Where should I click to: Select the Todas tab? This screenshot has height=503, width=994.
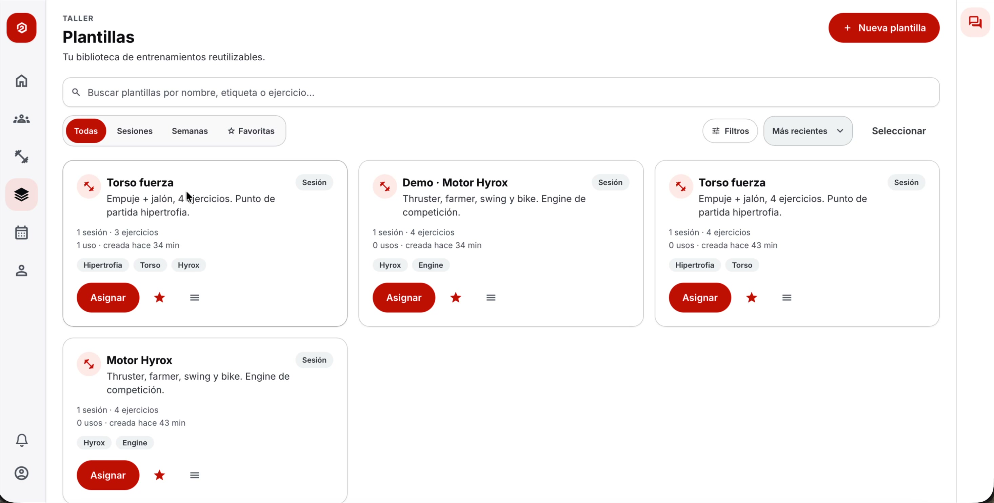coord(86,131)
